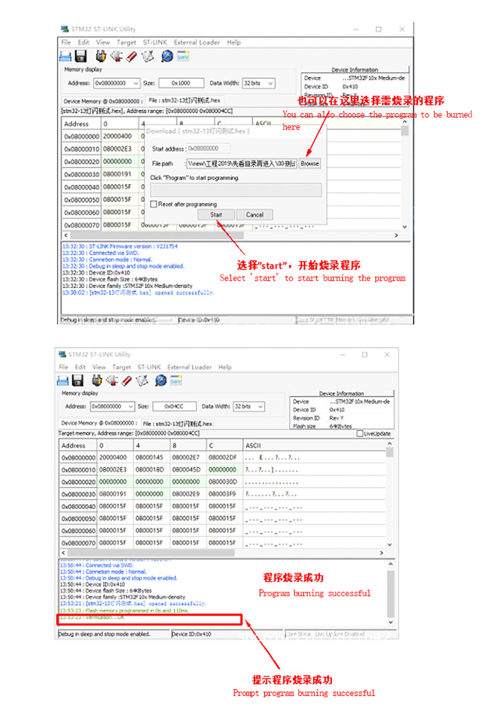Open Address dropdown in upper window
Image resolution: width=483 pixels, height=710 pixels.
136,83
